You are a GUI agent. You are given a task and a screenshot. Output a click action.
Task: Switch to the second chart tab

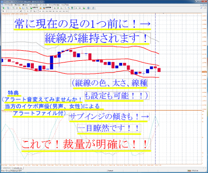(17, 168)
